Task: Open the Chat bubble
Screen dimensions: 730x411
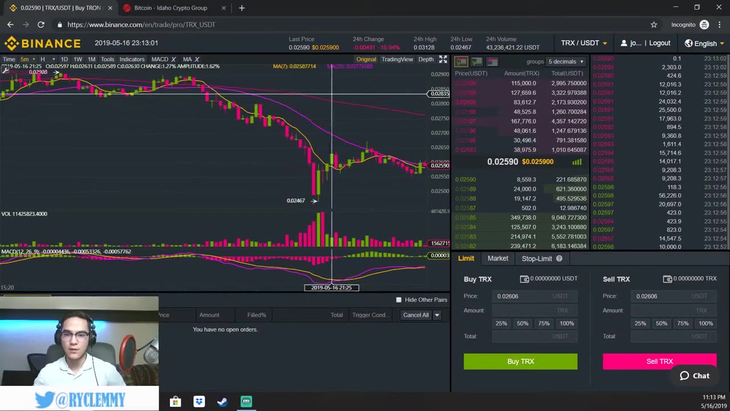Action: click(694, 376)
